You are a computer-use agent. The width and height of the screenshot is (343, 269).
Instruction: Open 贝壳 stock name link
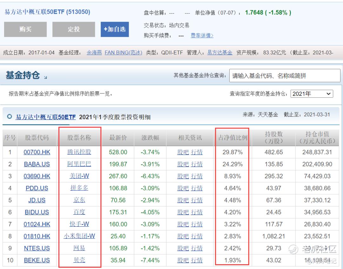click(x=79, y=260)
